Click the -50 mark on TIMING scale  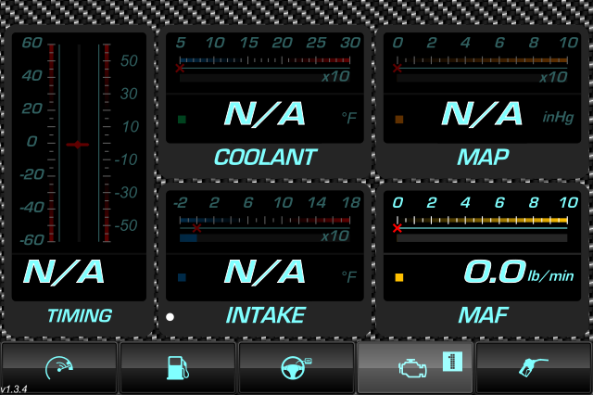tap(126, 225)
